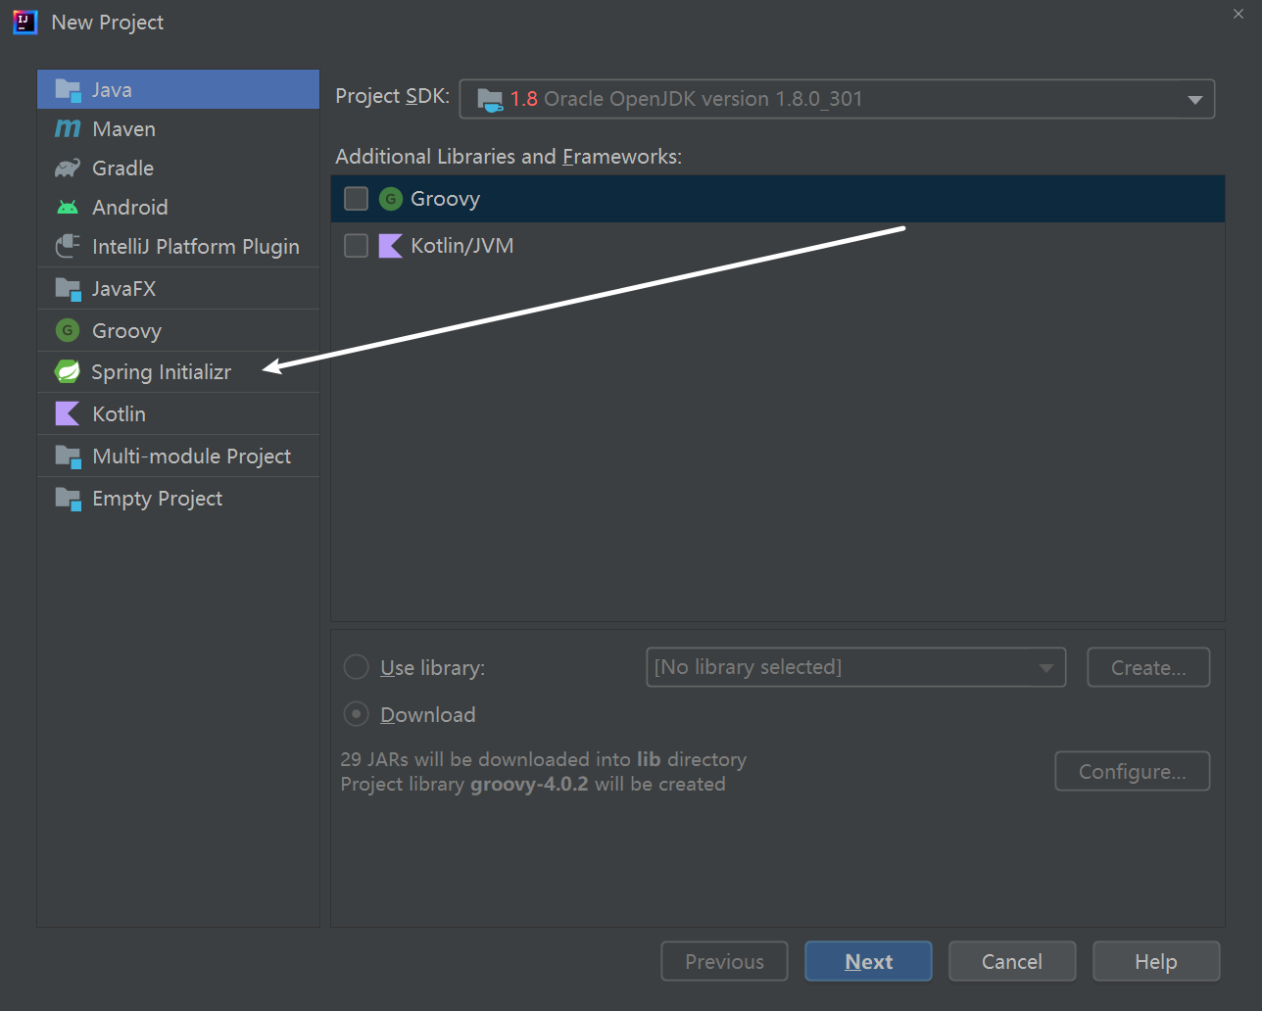
Task: Enable the Groovy framework checkbox
Action: 357,199
